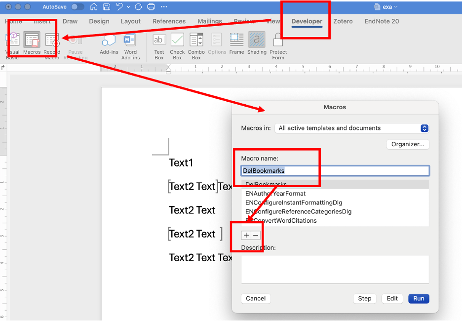Click the Organizer... button
The width and height of the screenshot is (462, 321).
click(408, 144)
